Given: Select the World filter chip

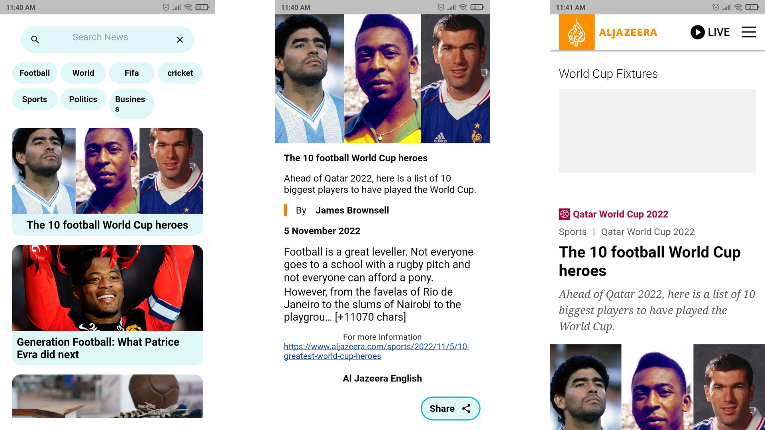Looking at the screenshot, I should pyautogui.click(x=83, y=73).
